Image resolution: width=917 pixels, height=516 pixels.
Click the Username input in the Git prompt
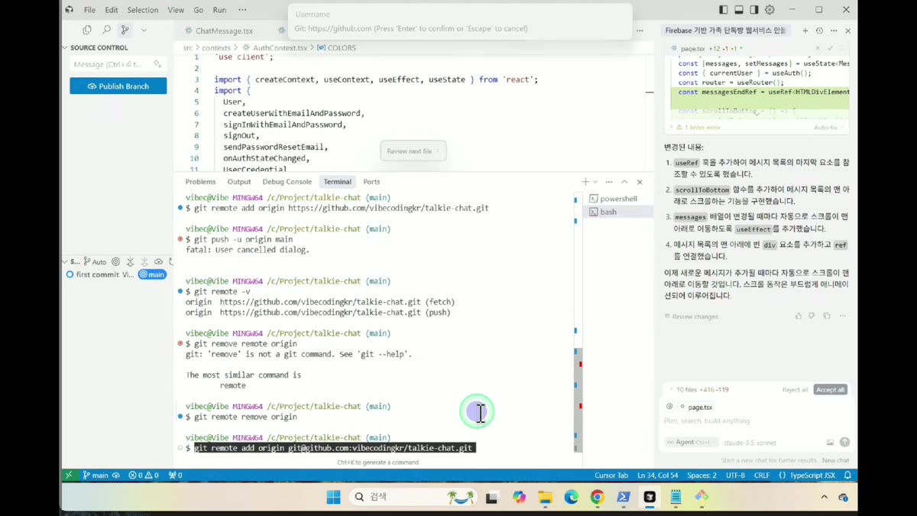[460, 15]
